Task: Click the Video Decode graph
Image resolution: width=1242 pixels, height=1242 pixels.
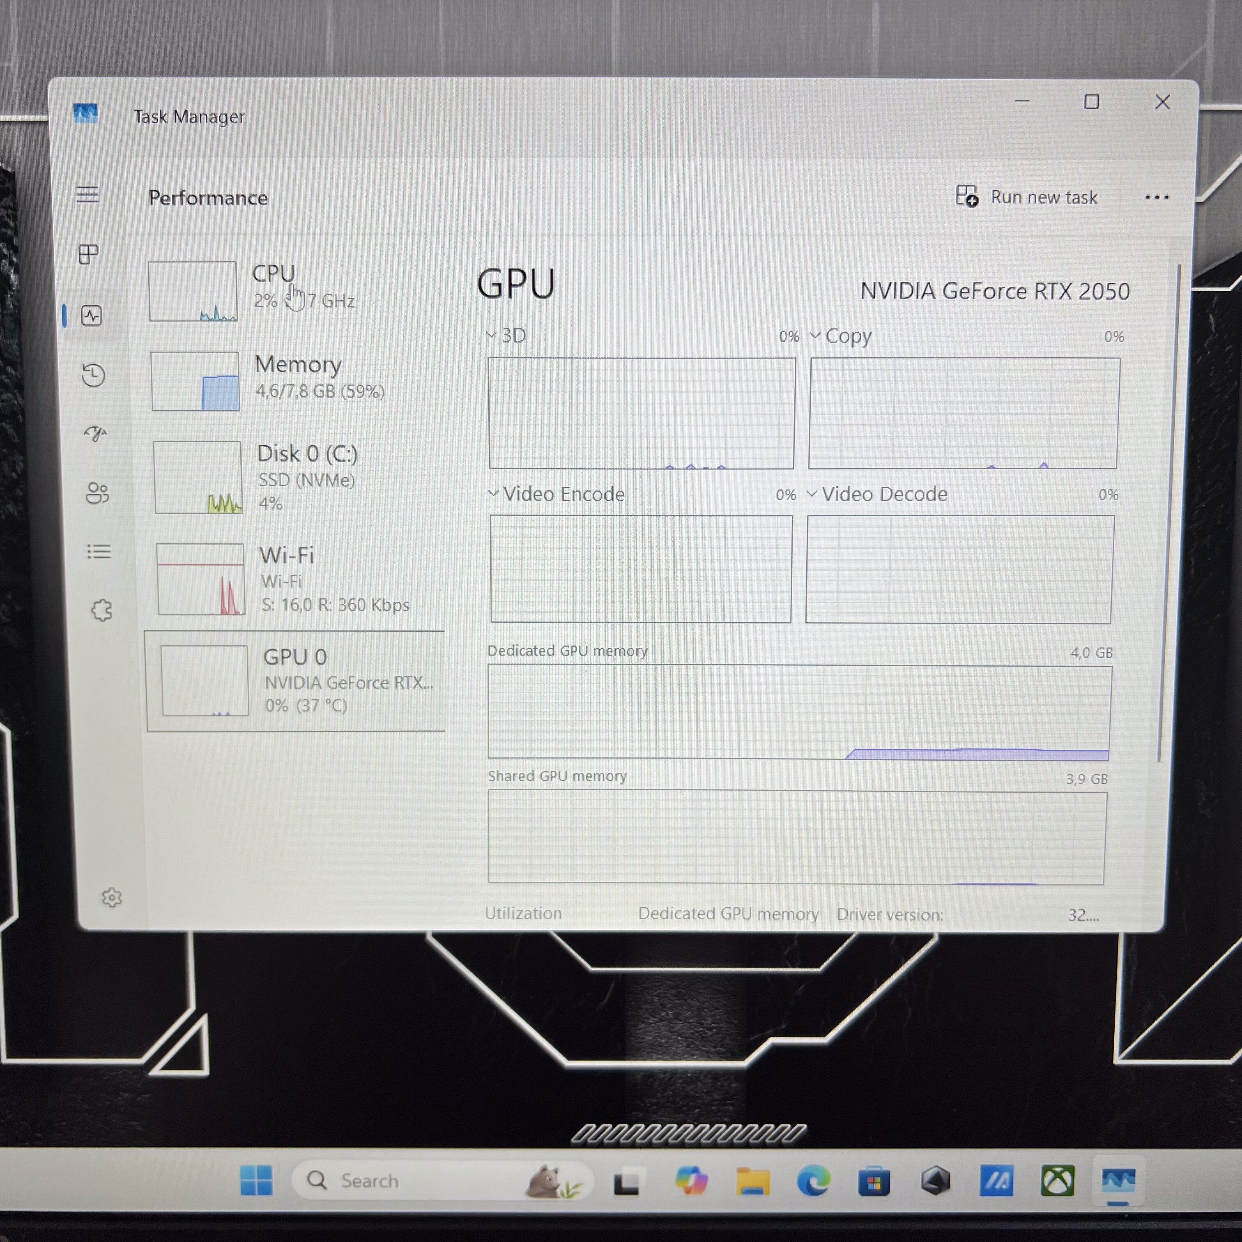Action: point(960,570)
